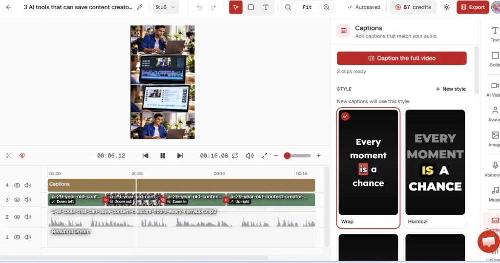Click the Autosaved status indicator

[x=364, y=7]
